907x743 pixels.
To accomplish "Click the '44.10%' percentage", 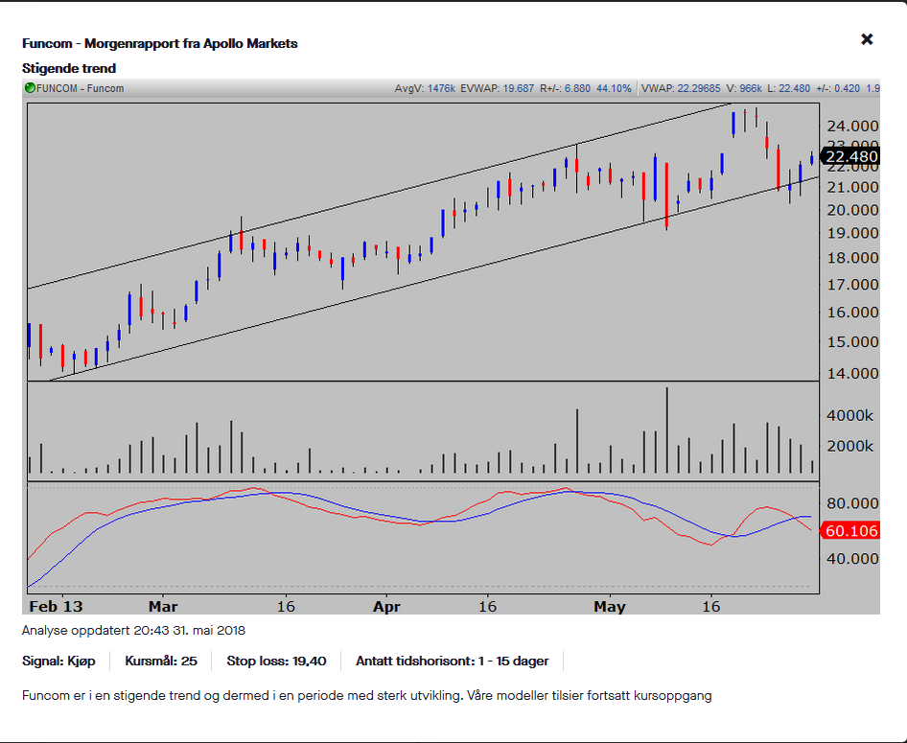I will coord(614,88).
